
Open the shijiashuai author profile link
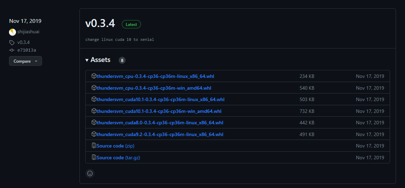pos(28,32)
